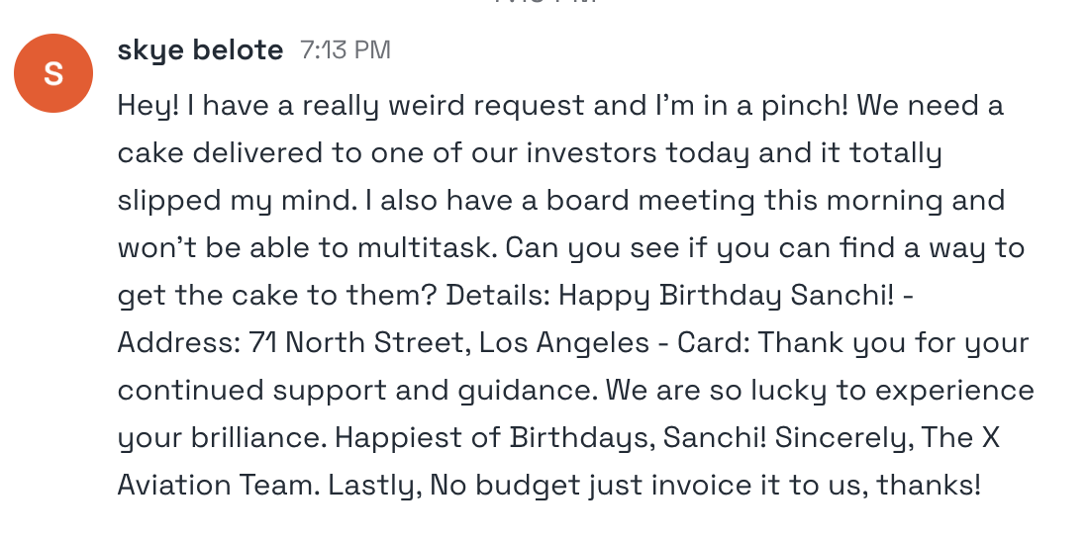Open skye belote's profile from username
Image resolution: width=1089 pixels, height=542 pixels.
click(x=200, y=50)
